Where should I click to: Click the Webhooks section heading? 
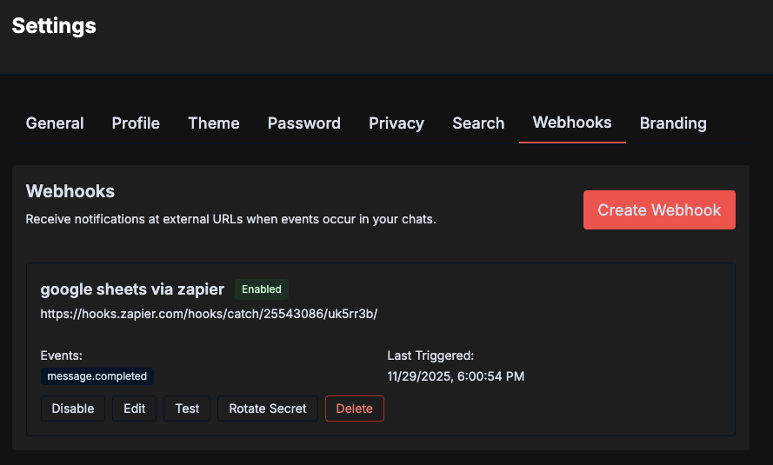pyautogui.click(x=70, y=191)
